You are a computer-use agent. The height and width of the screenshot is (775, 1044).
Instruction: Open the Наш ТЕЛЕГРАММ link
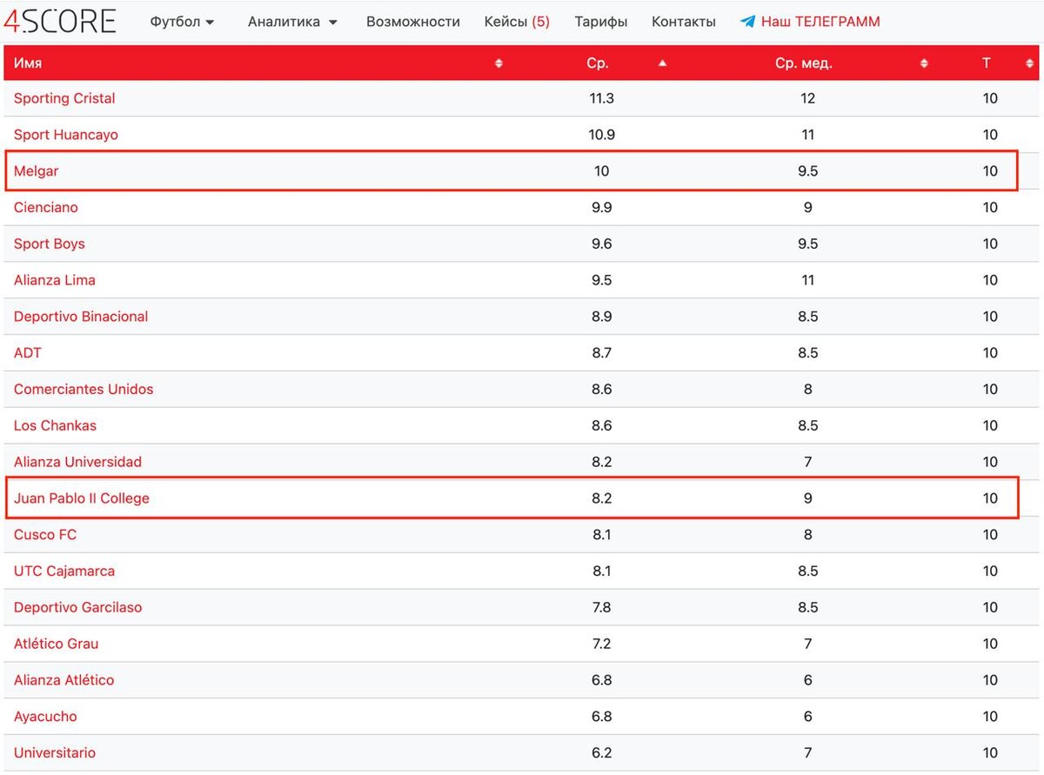pos(820,22)
